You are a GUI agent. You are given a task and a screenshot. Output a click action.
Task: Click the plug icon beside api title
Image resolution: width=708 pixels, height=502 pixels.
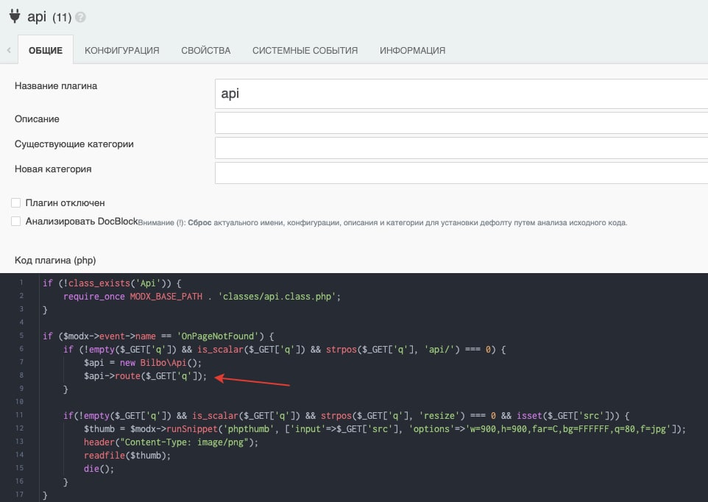point(15,15)
